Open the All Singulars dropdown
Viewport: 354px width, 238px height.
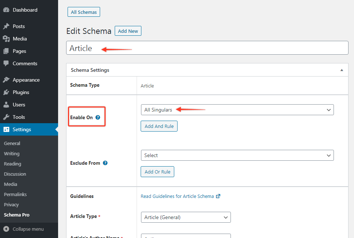(237, 110)
